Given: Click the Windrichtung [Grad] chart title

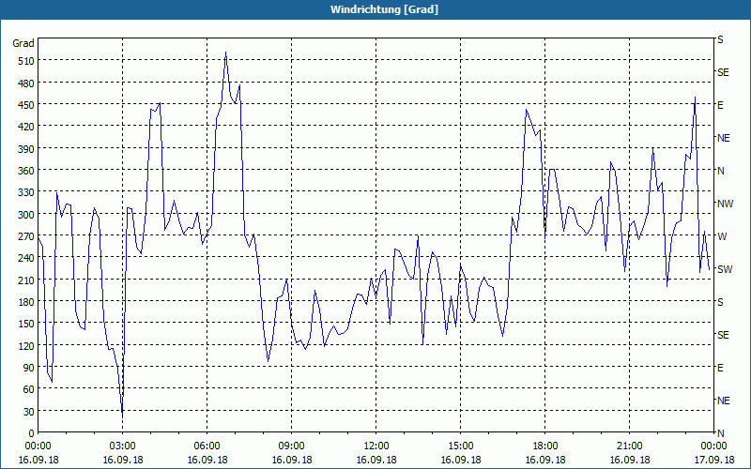Looking at the screenshot, I should point(384,9).
